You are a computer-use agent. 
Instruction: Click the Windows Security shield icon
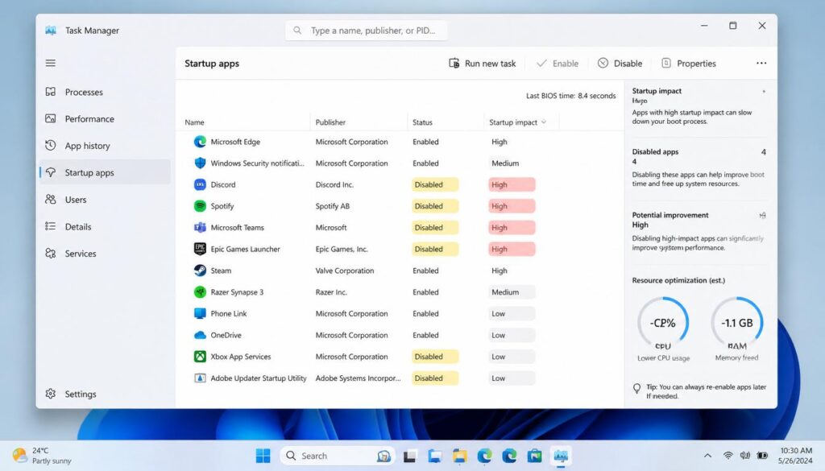tap(200, 163)
